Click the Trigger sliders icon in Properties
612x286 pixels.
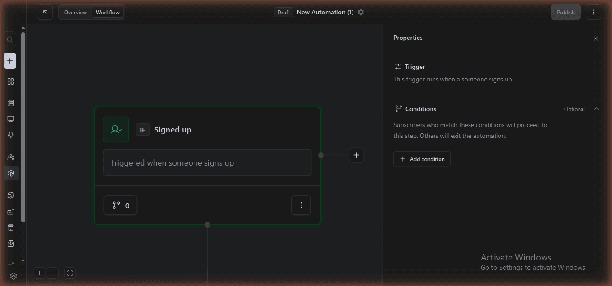pos(397,67)
